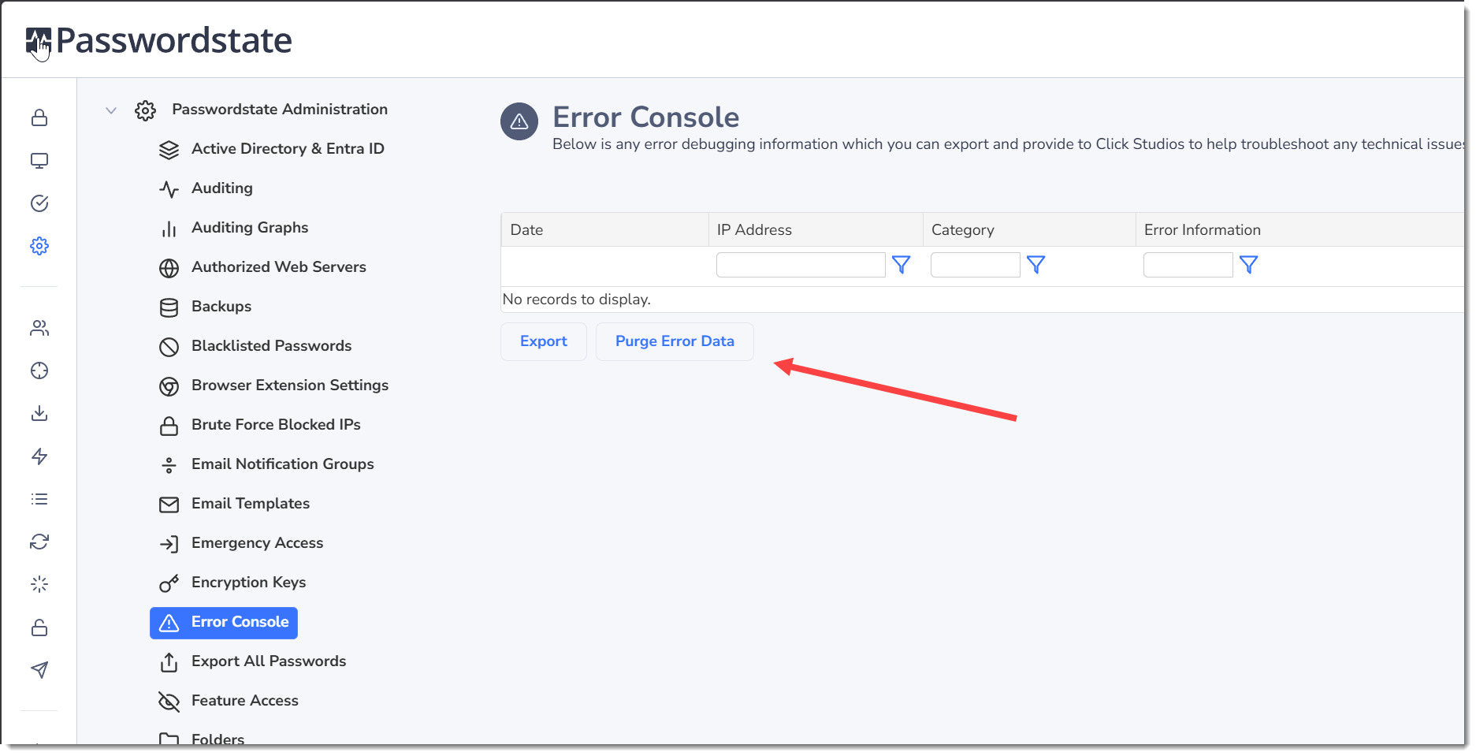Viewport: 1476px width, 756px height.
Task: Open Auditing Graphs
Action: [250, 228]
